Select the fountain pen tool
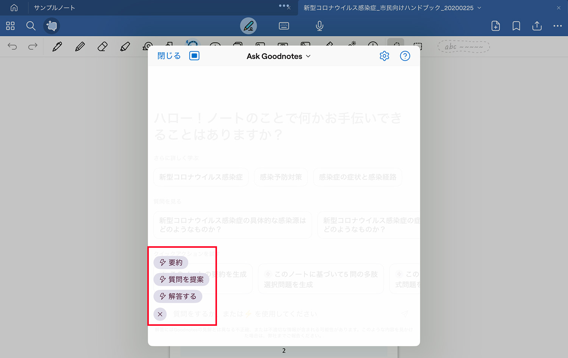 point(57,47)
